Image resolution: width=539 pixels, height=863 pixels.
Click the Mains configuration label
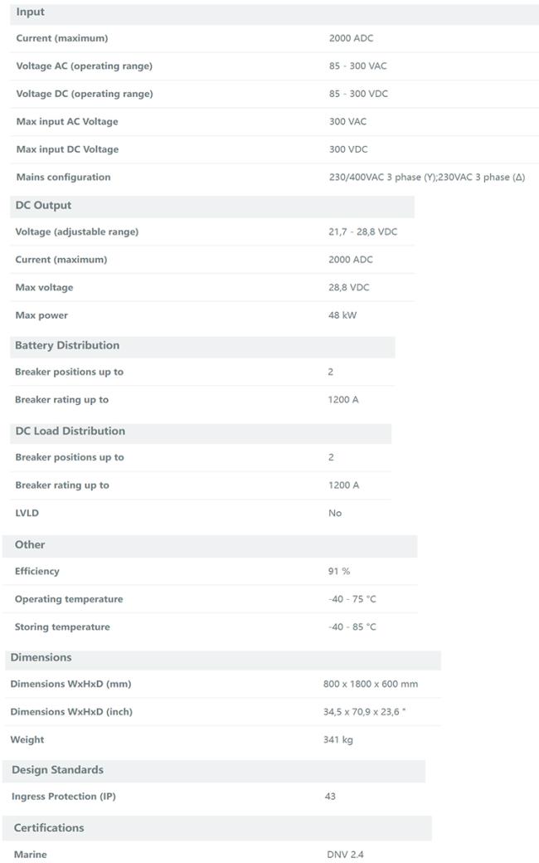[x=63, y=178]
